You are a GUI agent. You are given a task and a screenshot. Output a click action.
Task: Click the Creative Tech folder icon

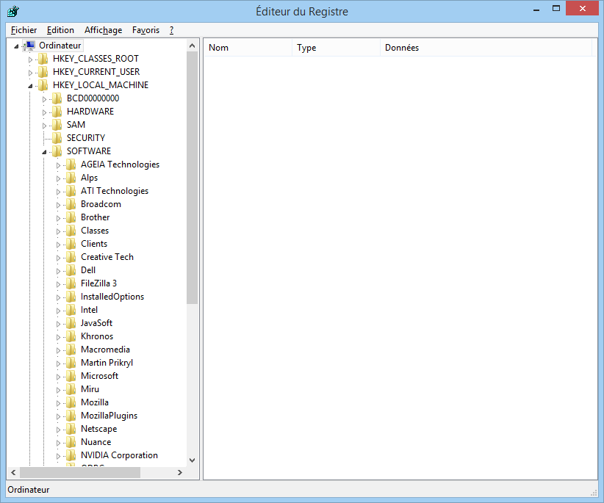(x=71, y=257)
